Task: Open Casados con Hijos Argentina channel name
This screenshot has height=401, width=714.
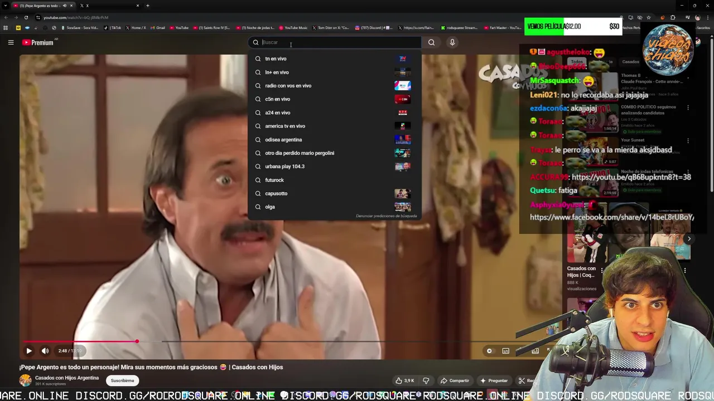Action: (67, 378)
